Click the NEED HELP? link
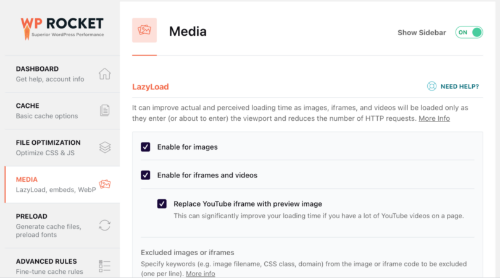The width and height of the screenshot is (500, 278). [x=459, y=86]
